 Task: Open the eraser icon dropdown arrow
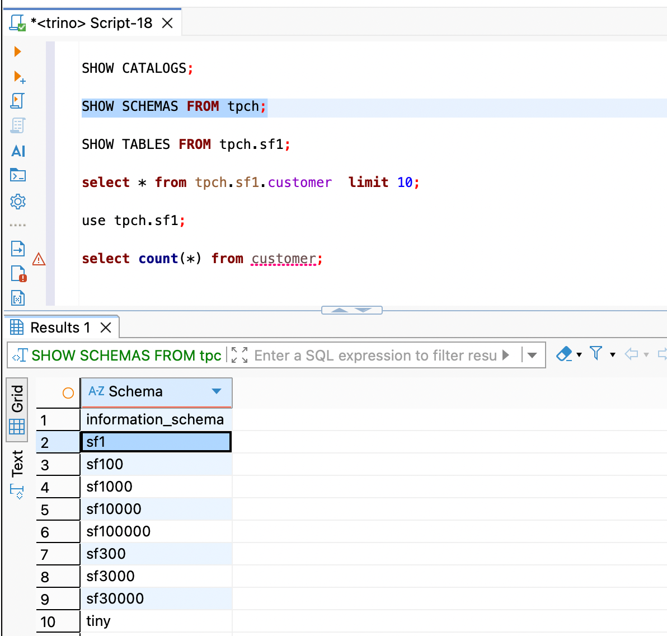pyautogui.click(x=579, y=354)
